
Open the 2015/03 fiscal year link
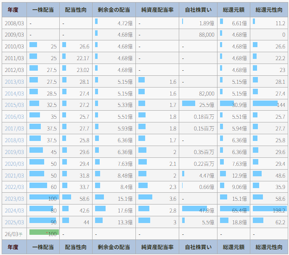coord(14,105)
